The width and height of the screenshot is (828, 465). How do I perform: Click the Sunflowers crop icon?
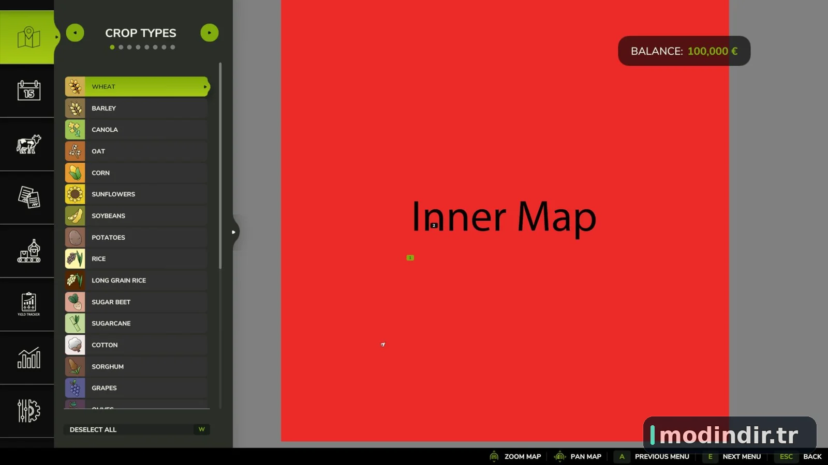click(x=75, y=194)
